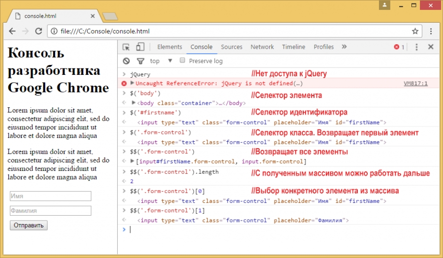
Task: Switch to the Timeline tab
Action: pyautogui.click(x=293, y=47)
